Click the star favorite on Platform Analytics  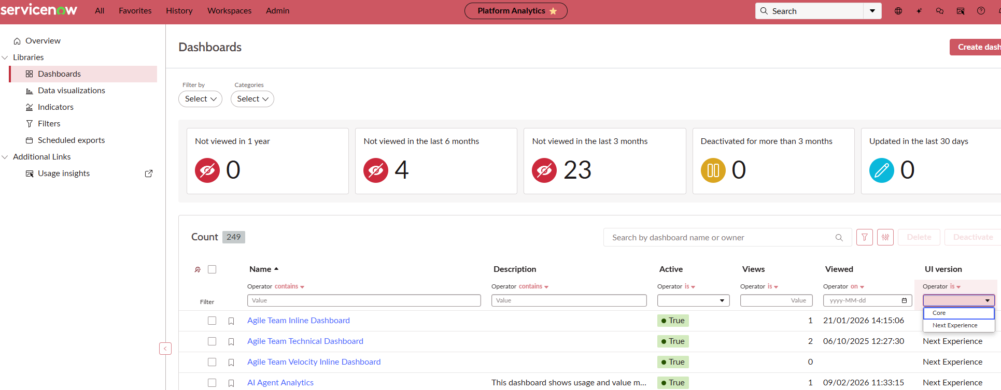point(553,11)
